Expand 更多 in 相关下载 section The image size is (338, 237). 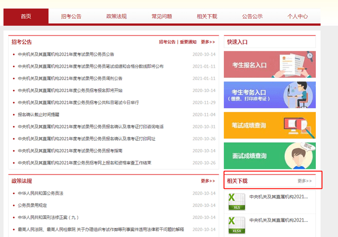(305, 181)
